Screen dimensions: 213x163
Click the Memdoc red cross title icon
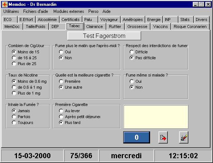pos(5,4)
